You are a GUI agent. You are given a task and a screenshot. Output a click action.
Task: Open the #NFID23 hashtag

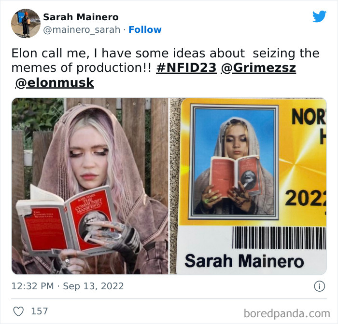(186, 68)
